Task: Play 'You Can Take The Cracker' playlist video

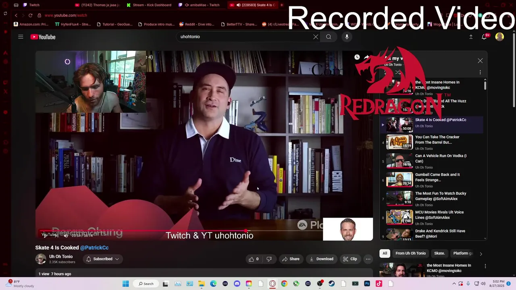Action: click(x=431, y=143)
